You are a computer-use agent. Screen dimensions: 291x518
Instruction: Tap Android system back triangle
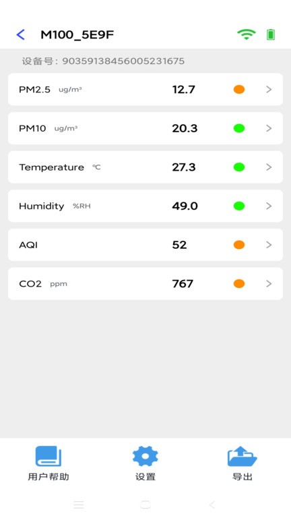coord(212,505)
